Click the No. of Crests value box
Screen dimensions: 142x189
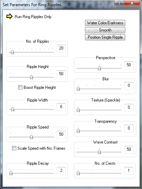point(129,171)
